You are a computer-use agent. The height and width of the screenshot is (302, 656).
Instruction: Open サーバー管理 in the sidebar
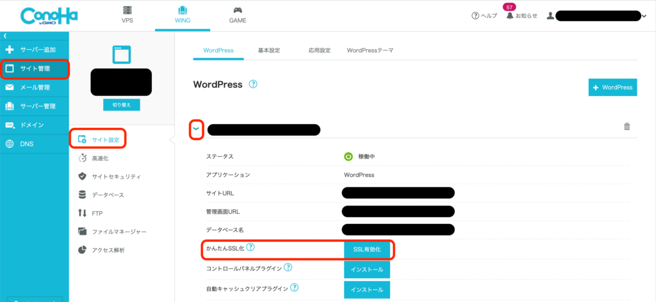click(x=35, y=106)
